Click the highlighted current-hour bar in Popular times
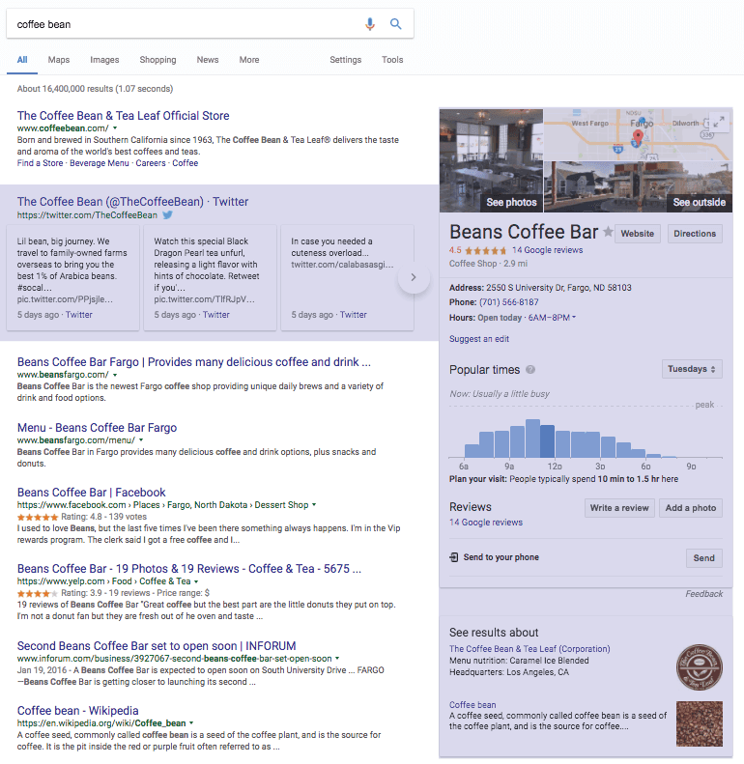The height and width of the screenshot is (764, 744). tap(547, 441)
